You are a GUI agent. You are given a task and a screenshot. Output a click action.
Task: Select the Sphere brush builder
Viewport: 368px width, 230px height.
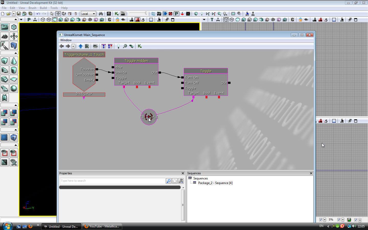pyautogui.click(x=14, y=88)
